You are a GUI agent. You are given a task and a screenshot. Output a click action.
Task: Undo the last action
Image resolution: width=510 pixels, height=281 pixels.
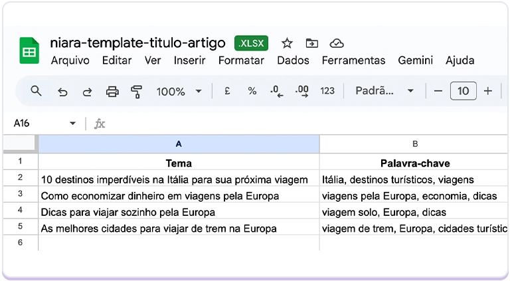62,91
